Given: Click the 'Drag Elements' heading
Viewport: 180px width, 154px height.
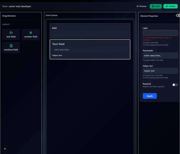Looking at the screenshot, I should click(x=9, y=16).
